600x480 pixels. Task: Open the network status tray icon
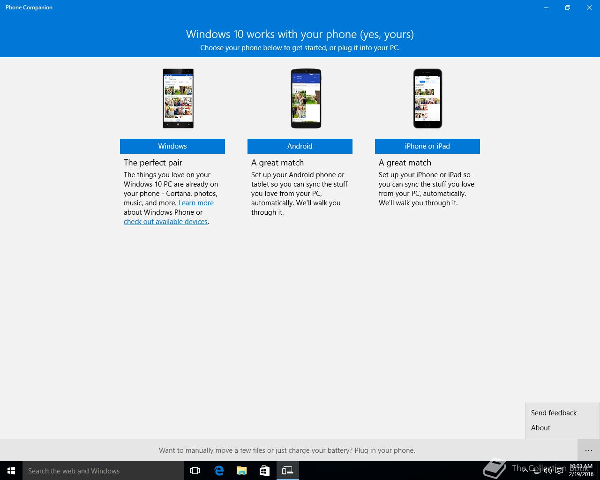(x=537, y=470)
